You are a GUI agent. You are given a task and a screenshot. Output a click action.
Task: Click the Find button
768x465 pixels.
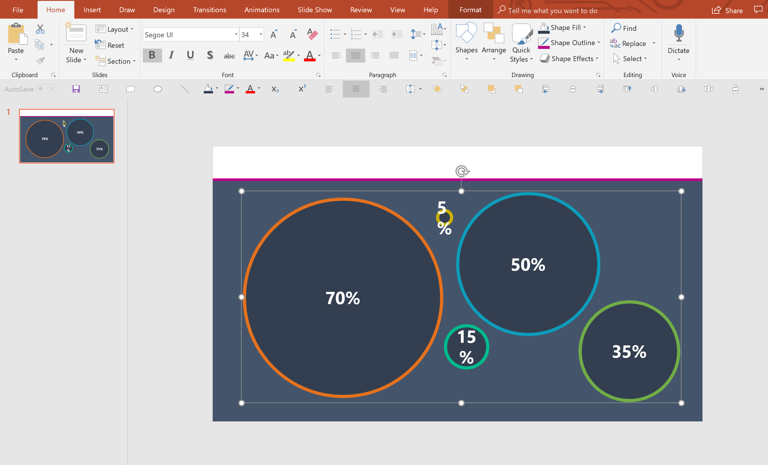[x=624, y=28]
